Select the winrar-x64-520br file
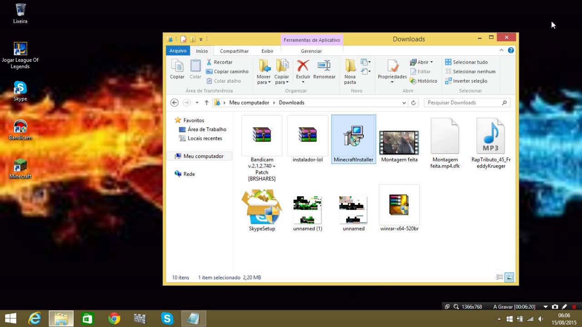The width and height of the screenshot is (582, 327). point(399,208)
